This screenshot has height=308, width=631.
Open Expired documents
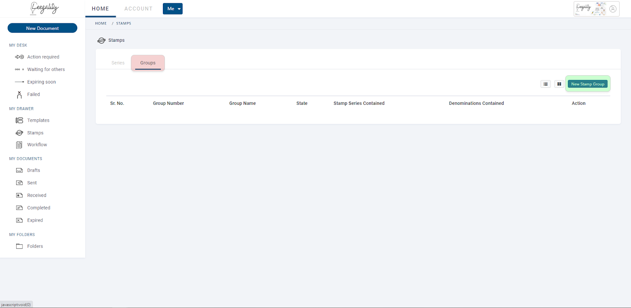(x=35, y=221)
